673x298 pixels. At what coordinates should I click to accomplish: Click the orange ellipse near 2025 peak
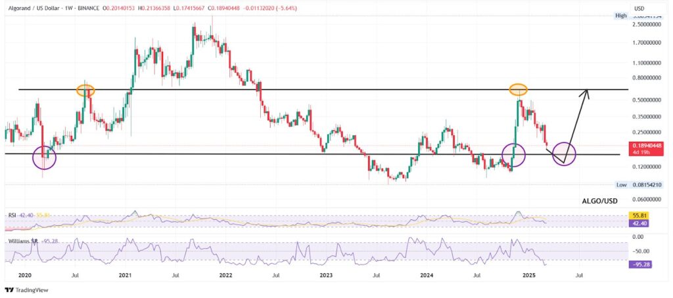click(x=519, y=89)
